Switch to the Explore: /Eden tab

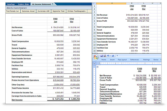tap(24, 4)
